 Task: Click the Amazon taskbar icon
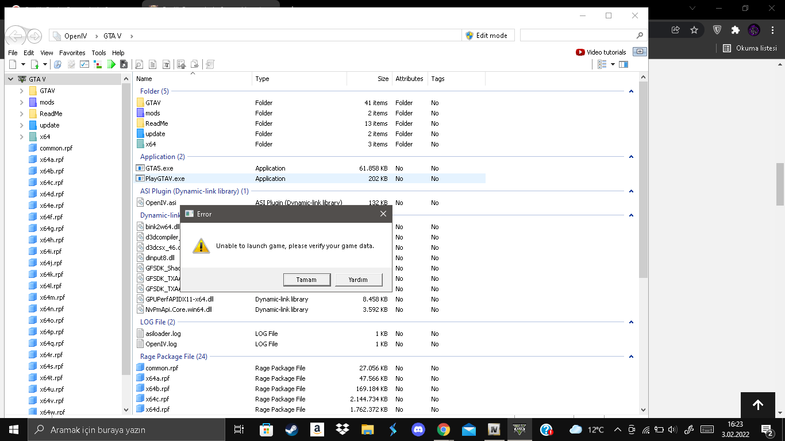coord(317,430)
